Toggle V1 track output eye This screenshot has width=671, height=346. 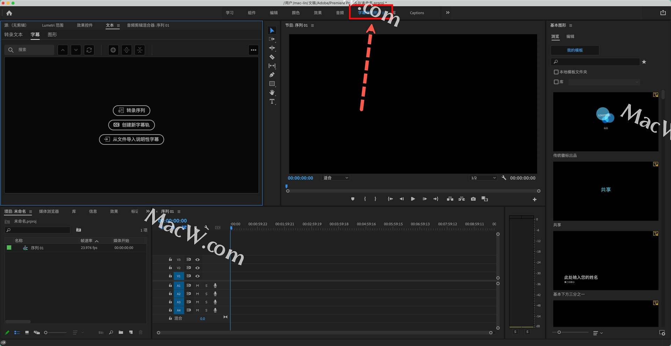tap(197, 276)
